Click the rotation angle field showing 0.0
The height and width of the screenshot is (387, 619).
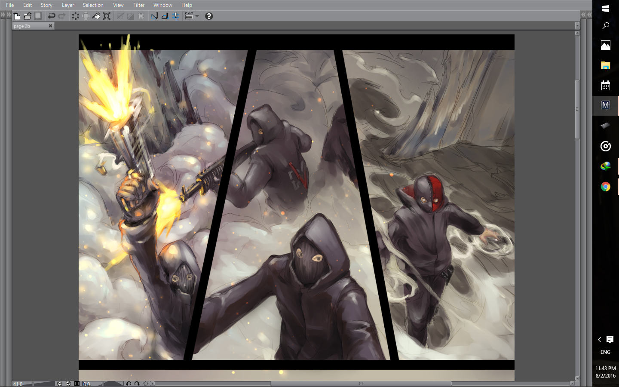coord(87,384)
